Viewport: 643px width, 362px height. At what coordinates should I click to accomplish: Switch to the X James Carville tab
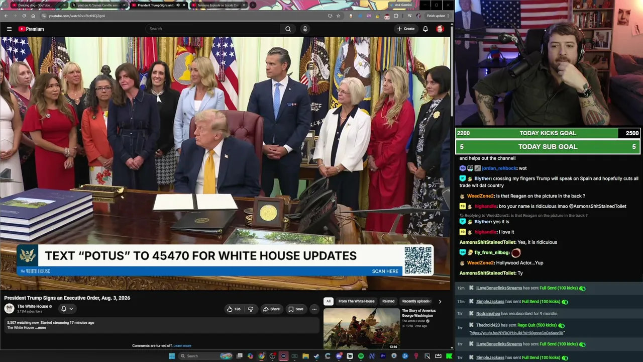[99, 5]
